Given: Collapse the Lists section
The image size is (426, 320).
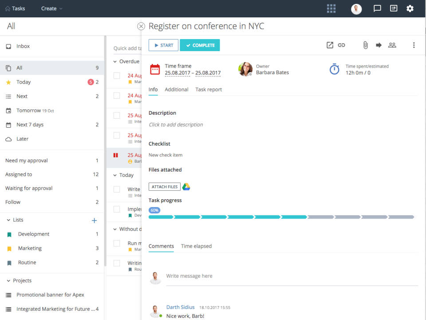Looking at the screenshot, I should coord(8,220).
